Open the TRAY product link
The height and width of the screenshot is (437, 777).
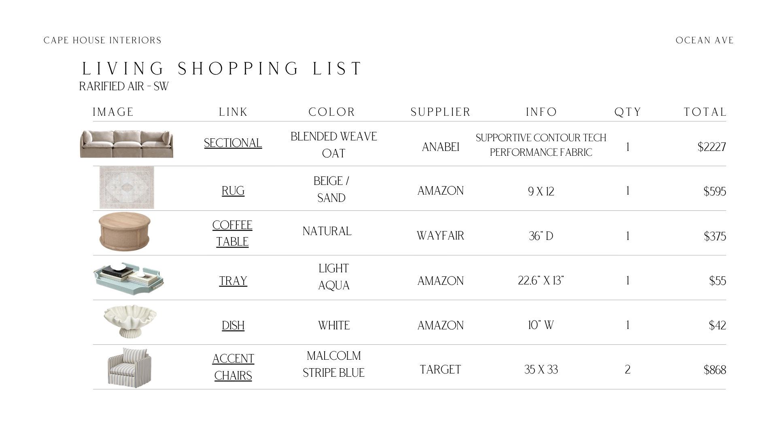click(233, 281)
